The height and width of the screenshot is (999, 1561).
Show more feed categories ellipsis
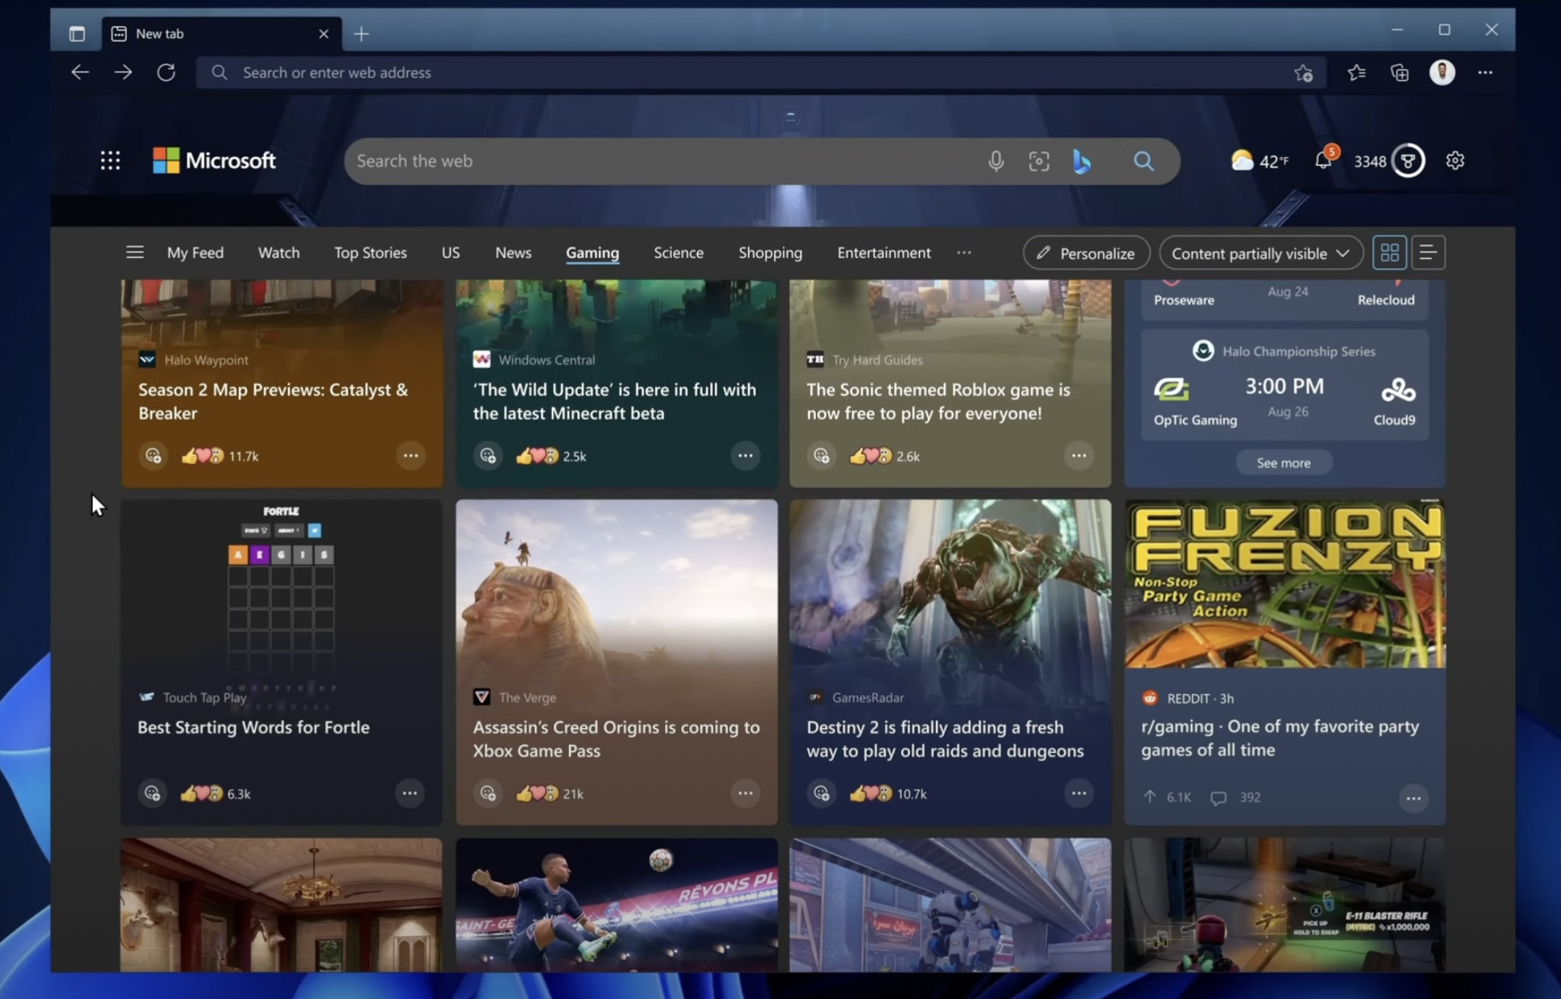click(964, 253)
